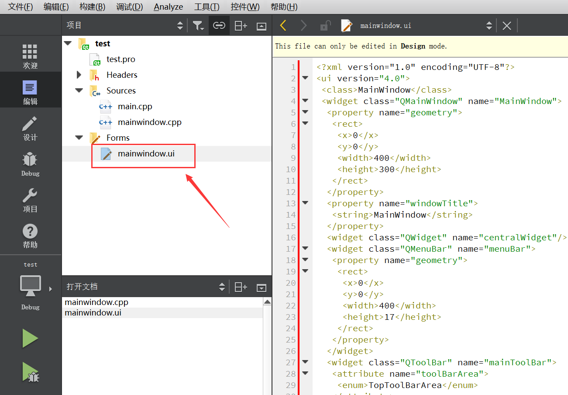Open the 编辑(E) menu

pos(56,7)
